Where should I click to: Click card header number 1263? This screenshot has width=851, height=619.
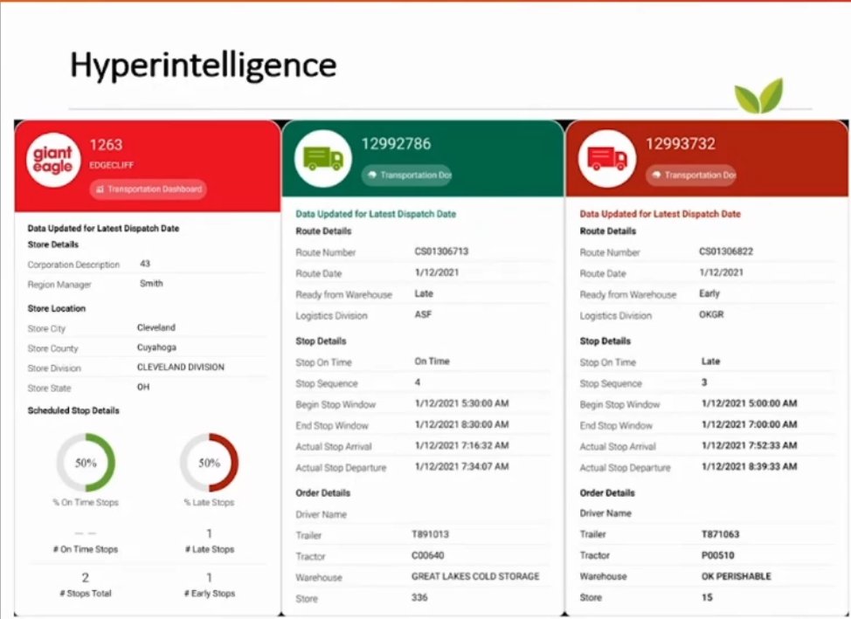click(106, 145)
